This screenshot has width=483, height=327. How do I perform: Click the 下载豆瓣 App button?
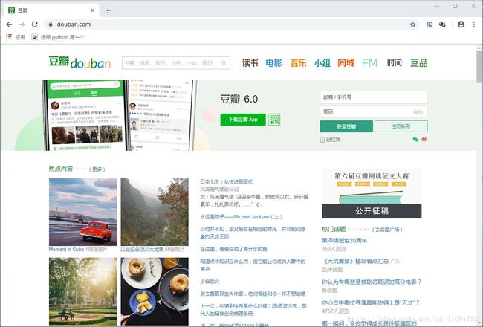point(243,120)
